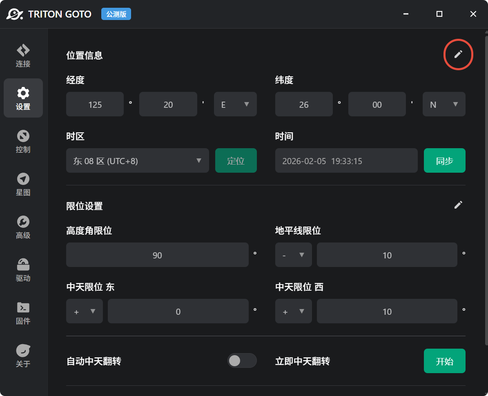Click the edit pencil next to 限位设置
This screenshot has width=488, height=396.
pos(458,205)
